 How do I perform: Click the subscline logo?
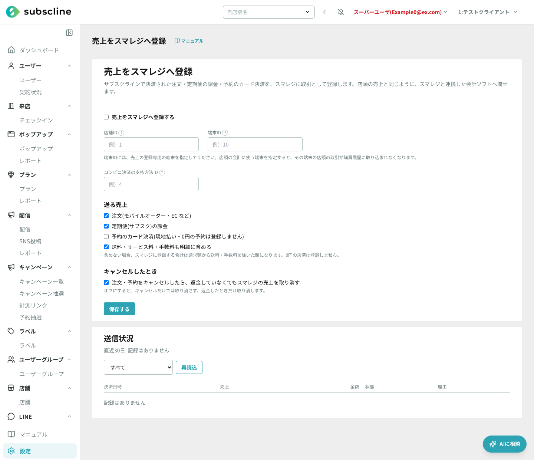[39, 12]
